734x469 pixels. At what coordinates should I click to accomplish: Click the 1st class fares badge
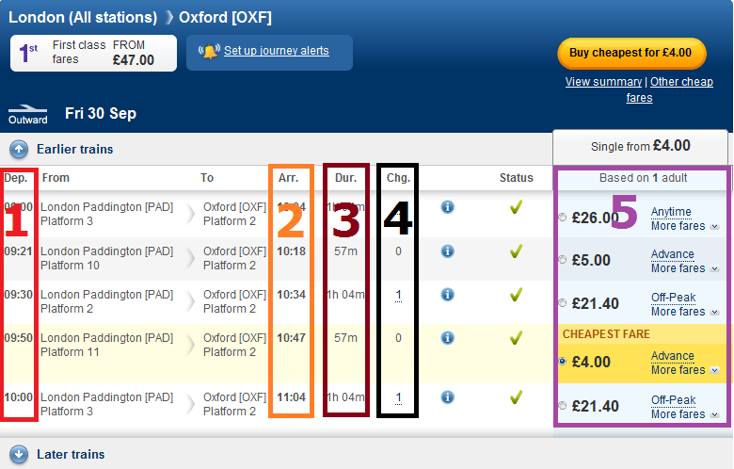[93, 53]
